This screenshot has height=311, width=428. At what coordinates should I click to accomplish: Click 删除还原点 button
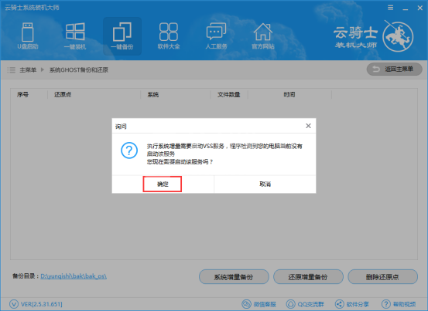[x=382, y=277]
